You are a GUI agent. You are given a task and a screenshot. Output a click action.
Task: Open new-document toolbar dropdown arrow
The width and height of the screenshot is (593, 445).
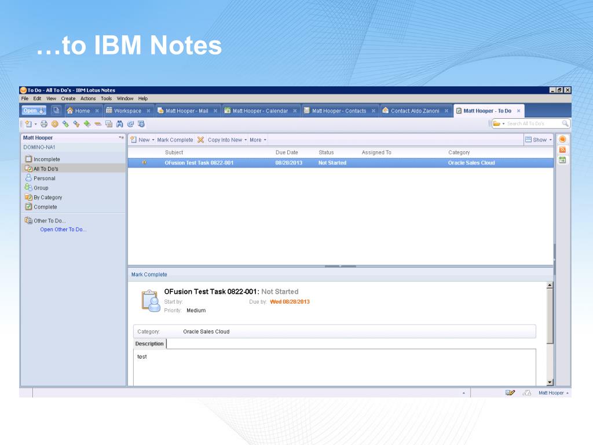point(35,124)
